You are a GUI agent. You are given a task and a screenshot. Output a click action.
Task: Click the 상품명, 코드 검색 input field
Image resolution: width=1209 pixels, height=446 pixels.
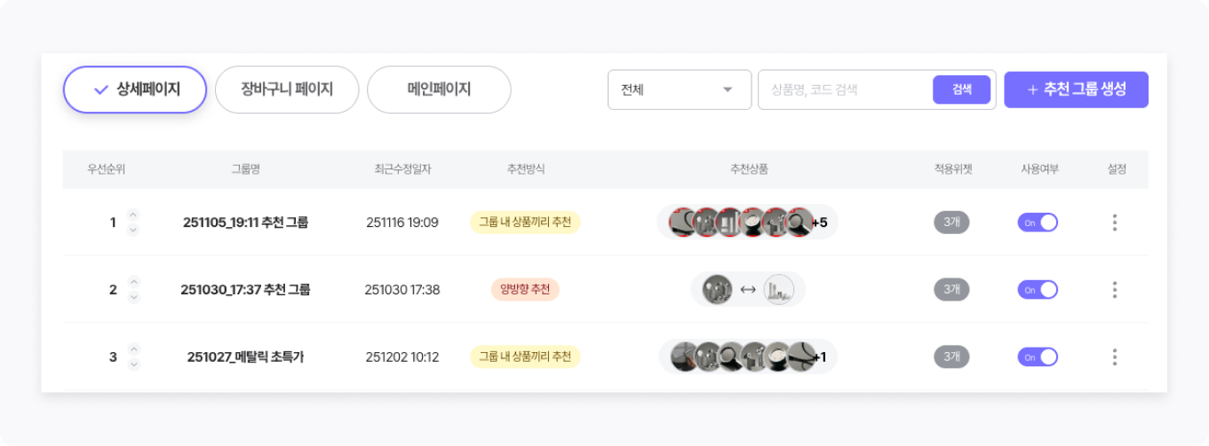tap(844, 90)
